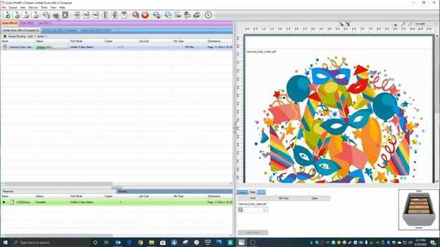The width and height of the screenshot is (440, 247).
Task: Click the Print button
Action: (x=253, y=198)
